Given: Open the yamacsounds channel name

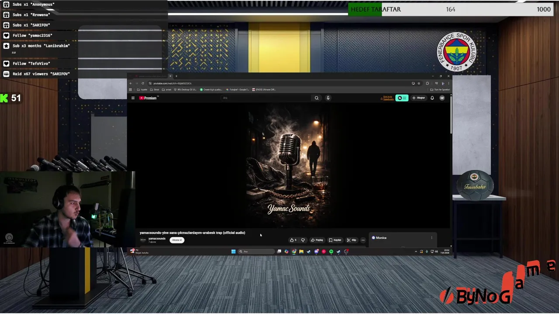Looking at the screenshot, I should point(157,239).
